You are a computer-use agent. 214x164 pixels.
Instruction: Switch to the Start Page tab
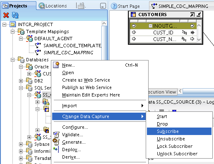[x=125, y=6]
